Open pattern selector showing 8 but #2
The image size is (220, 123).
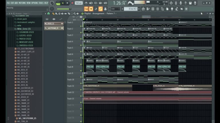(x=131, y=9)
